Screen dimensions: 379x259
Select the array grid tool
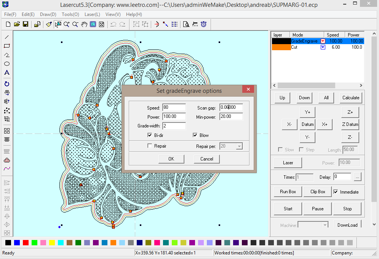[x=7, y=130]
